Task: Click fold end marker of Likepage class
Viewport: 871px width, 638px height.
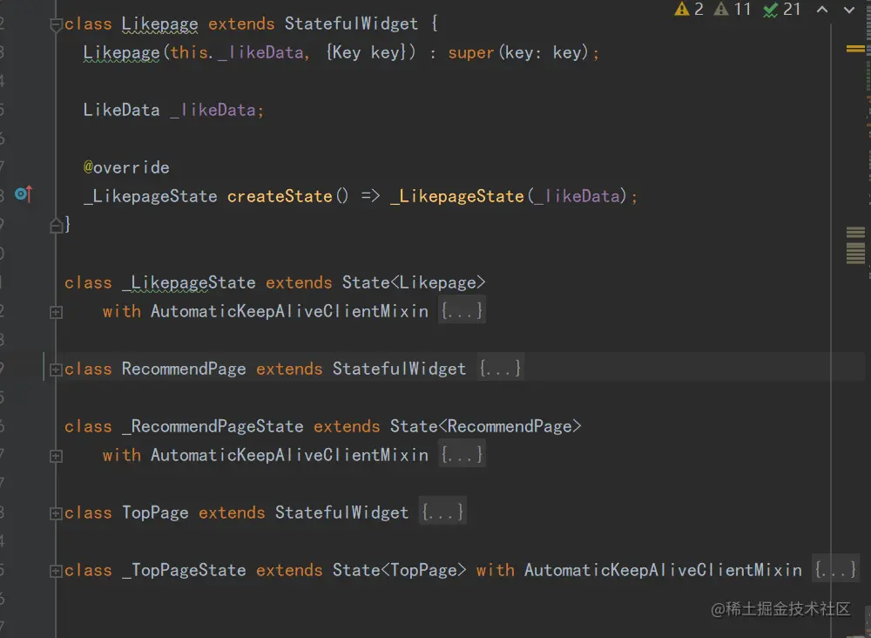Action: 56,226
